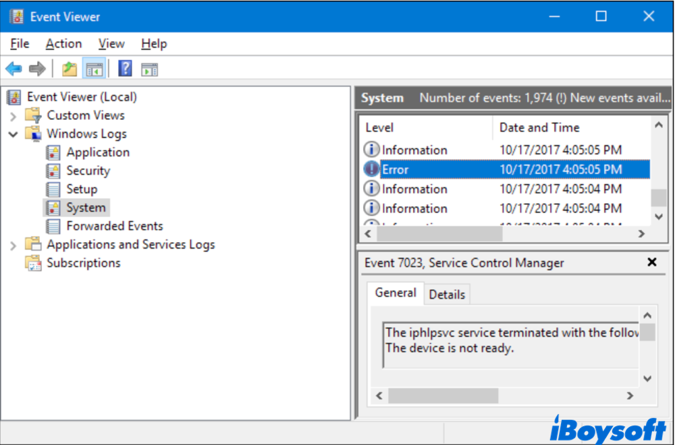Click the Forward arrow toolbar icon
Viewport: 675px width, 445px height.
pos(37,69)
